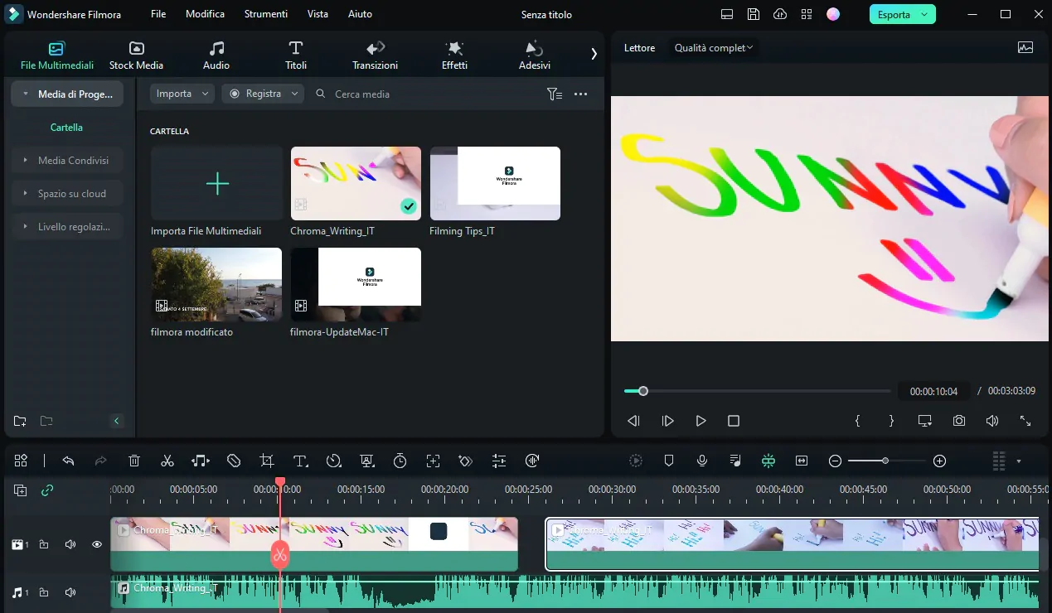1052x613 pixels.
Task: Open the Importa dropdown
Action: (x=182, y=94)
